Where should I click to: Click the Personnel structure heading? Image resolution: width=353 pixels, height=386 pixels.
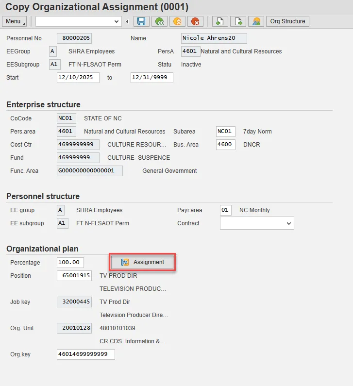(43, 197)
